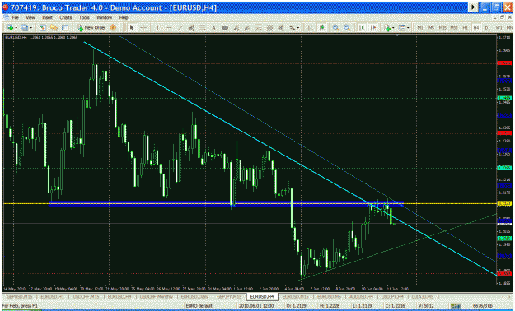Select the Ellipse drawing tool

[x=225, y=28]
